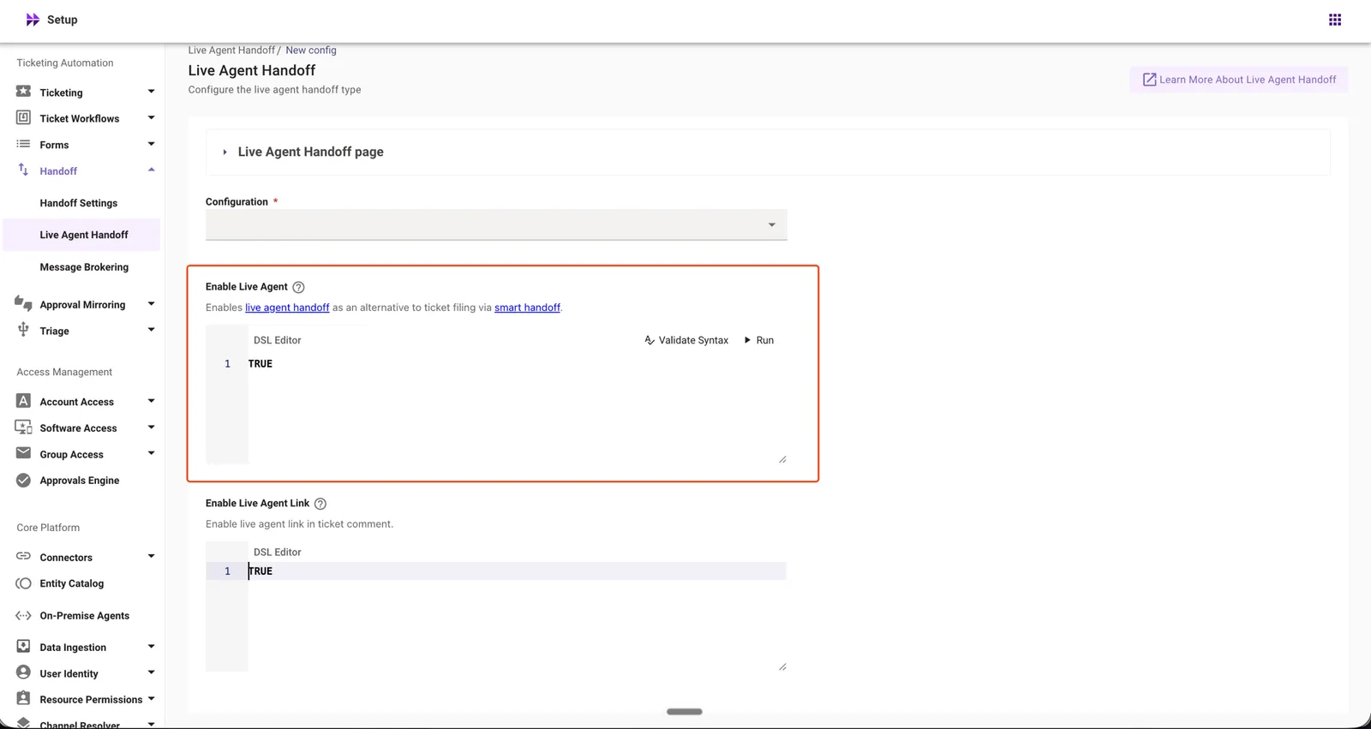Click the Entity Catalog icon
1371x729 pixels.
pyautogui.click(x=23, y=583)
